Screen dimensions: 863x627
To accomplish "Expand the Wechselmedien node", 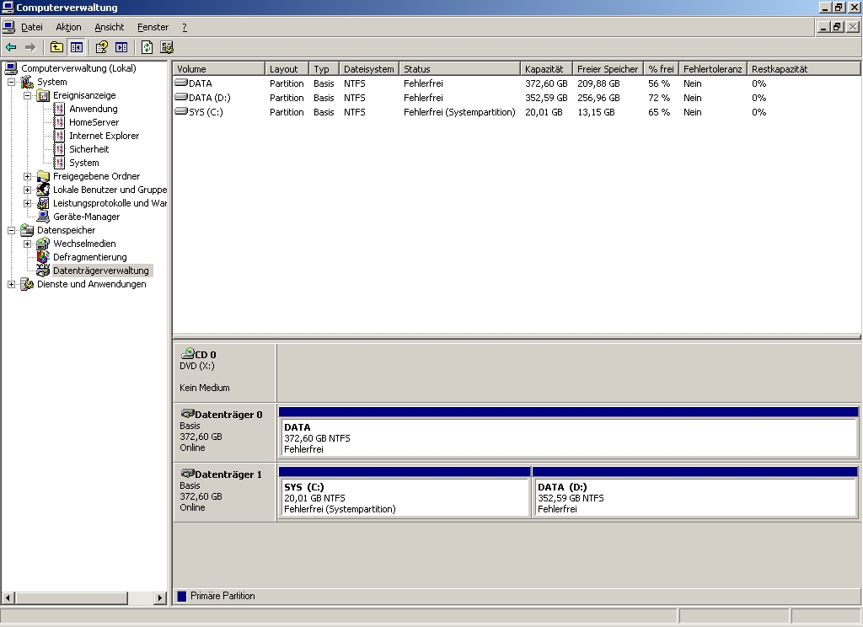I will (x=27, y=244).
